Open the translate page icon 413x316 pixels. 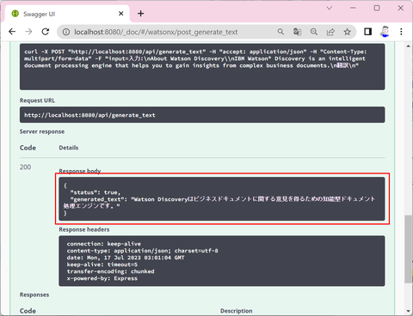[297, 32]
